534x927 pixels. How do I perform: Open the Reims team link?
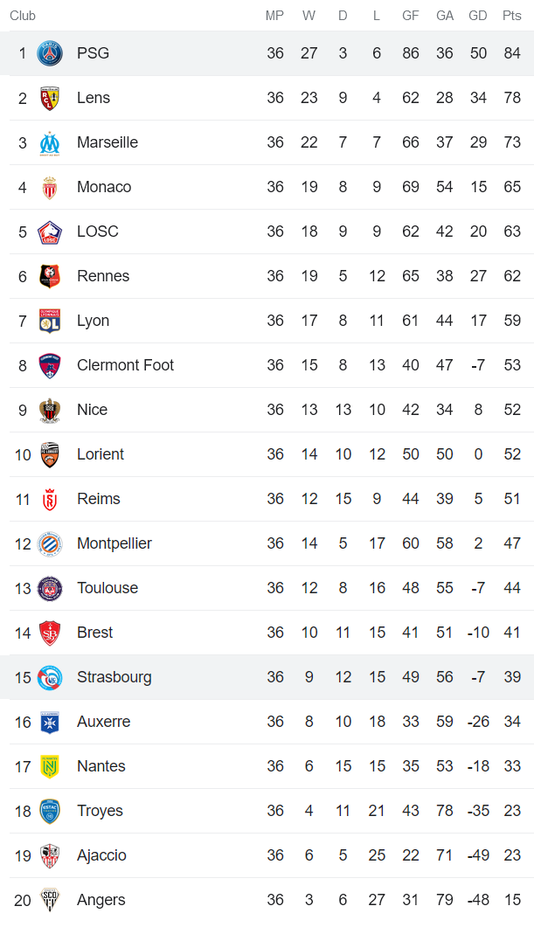click(98, 499)
